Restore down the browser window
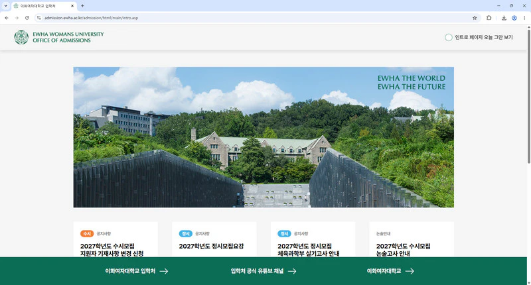 pyautogui.click(x=511, y=6)
